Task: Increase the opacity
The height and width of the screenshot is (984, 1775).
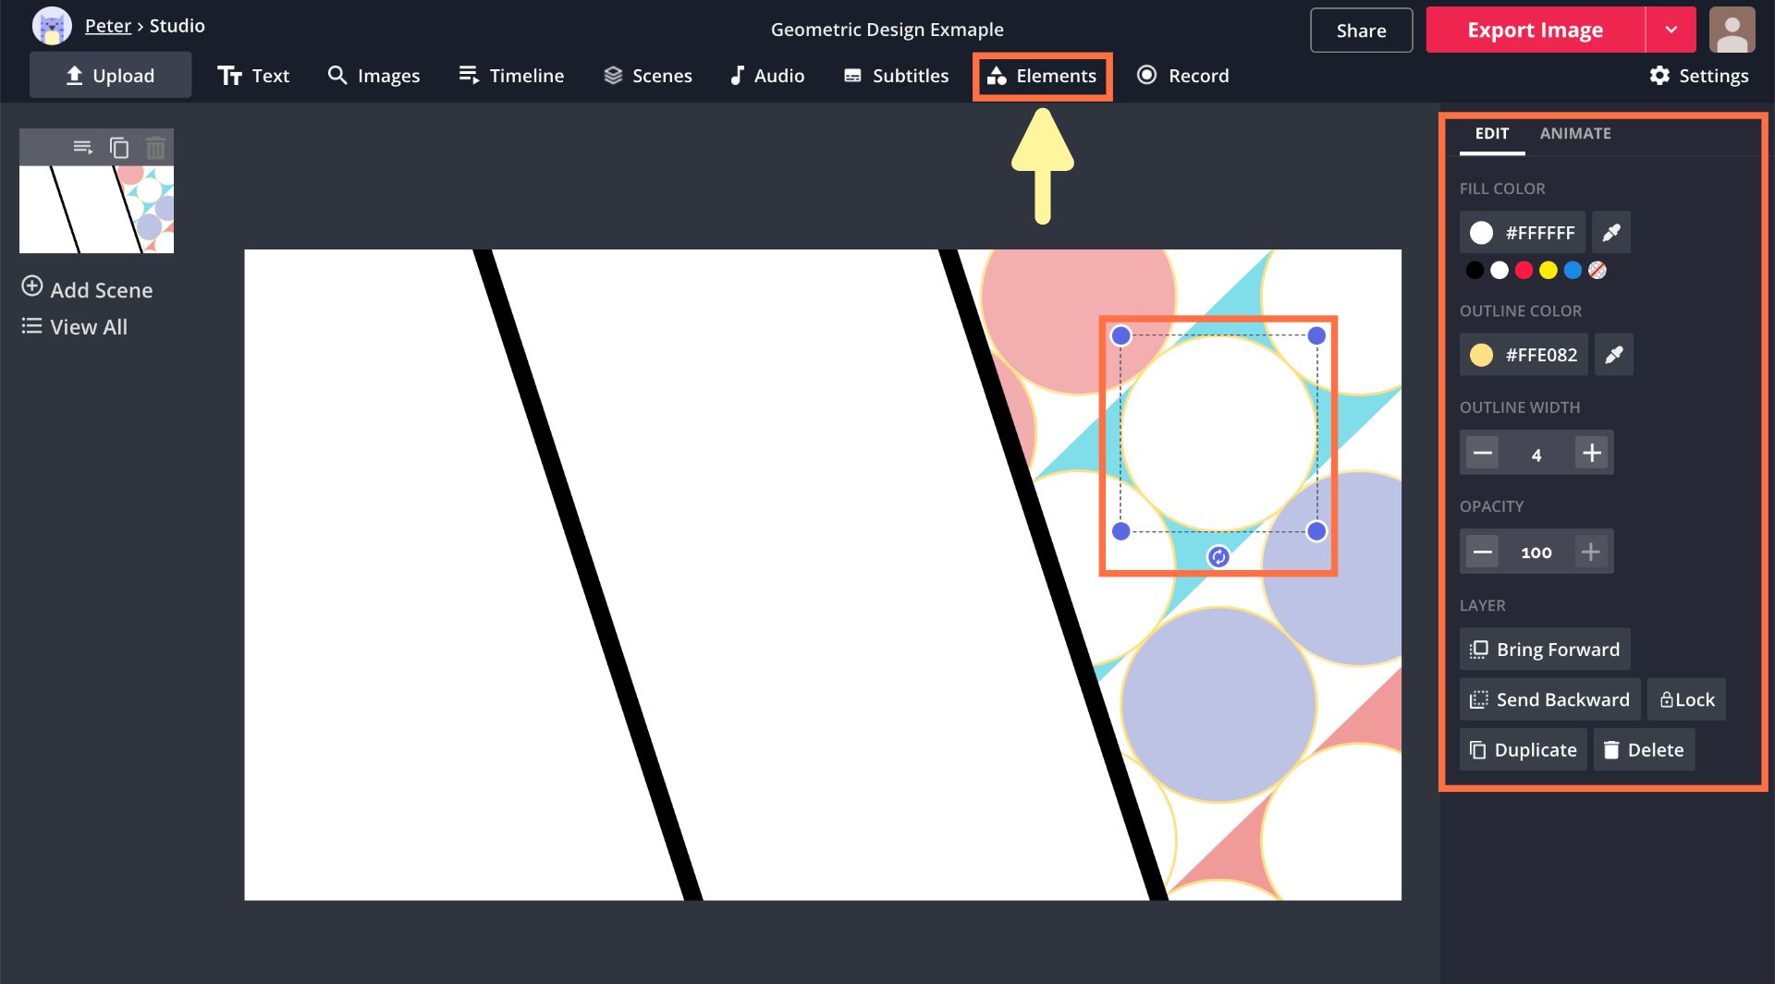Action: pyautogui.click(x=1591, y=553)
